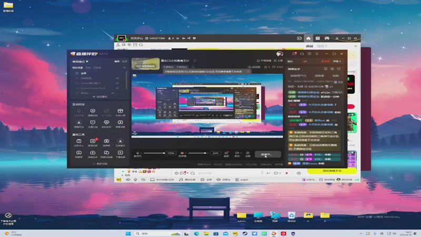Open Microsoft Edge from the taskbar
The image size is (421, 237).
click(196, 233)
